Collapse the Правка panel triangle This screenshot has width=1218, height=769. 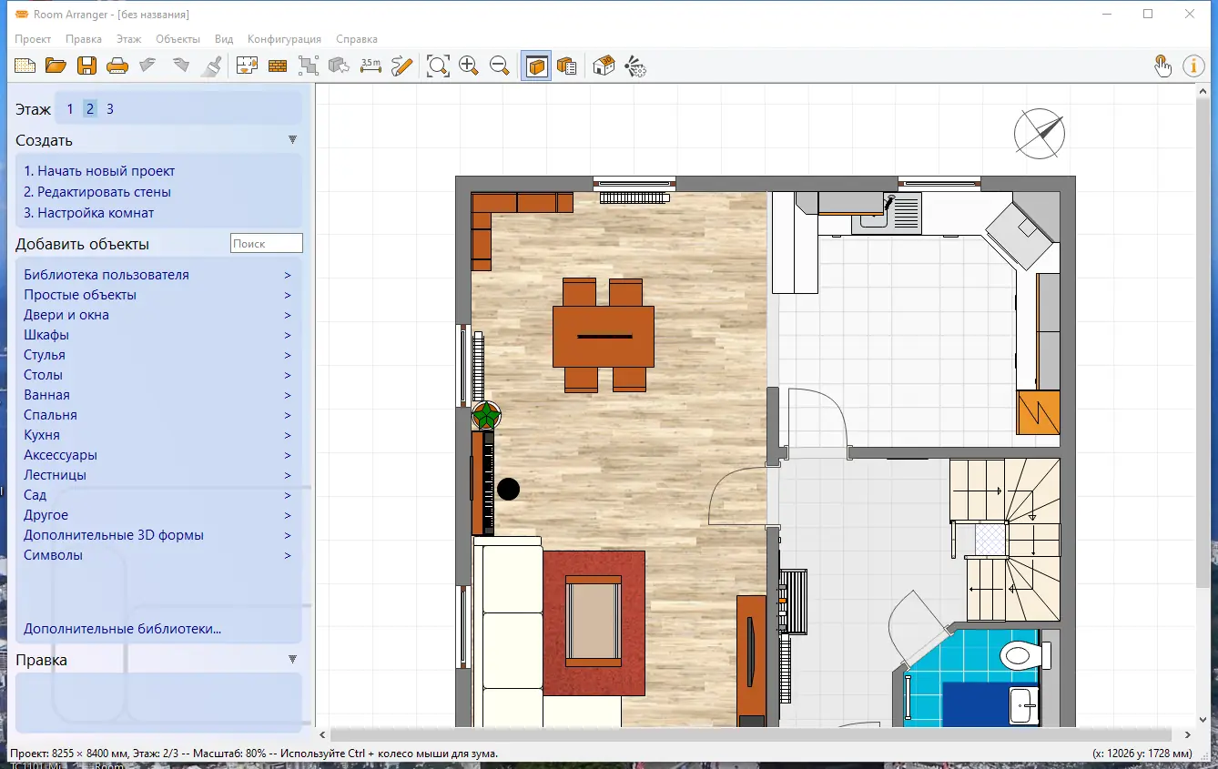point(292,659)
